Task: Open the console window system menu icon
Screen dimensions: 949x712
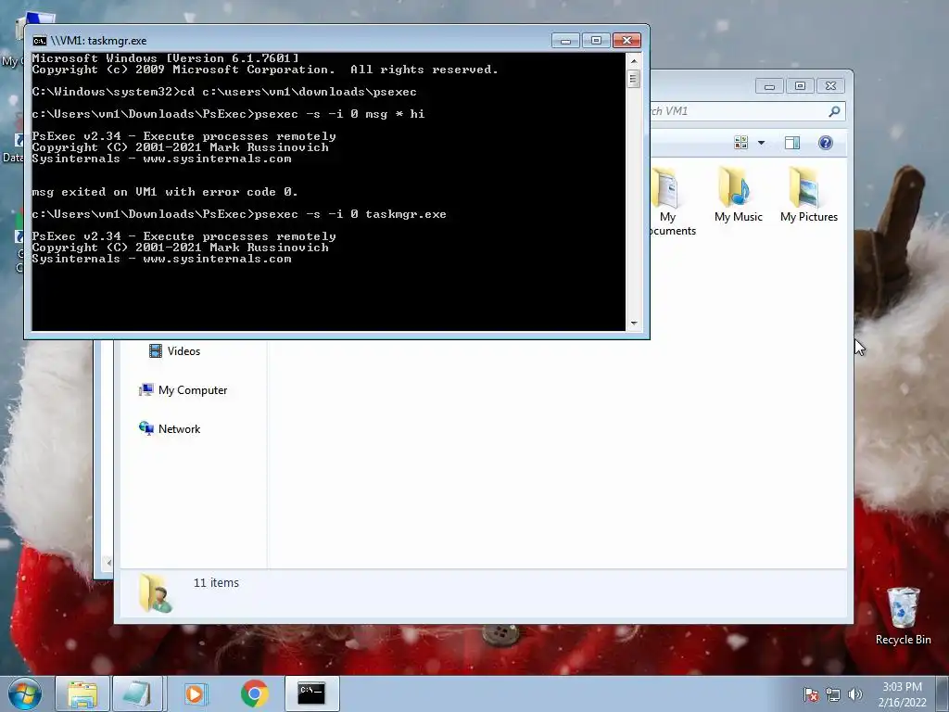Action: coord(40,41)
